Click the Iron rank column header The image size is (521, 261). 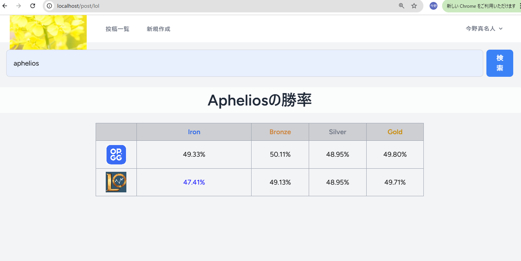coord(194,132)
